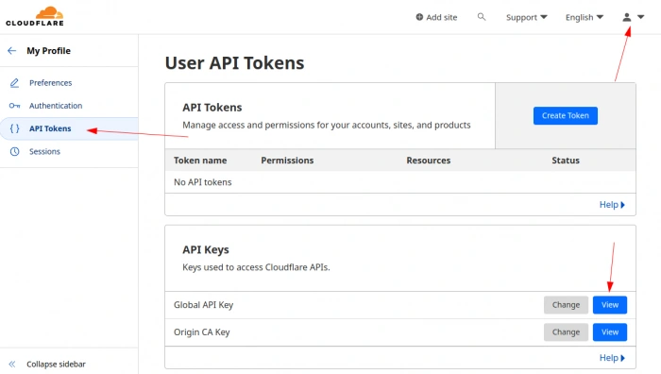This screenshot has height=374, width=661.
Task: Open Help link under API Tokens
Action: pos(612,205)
